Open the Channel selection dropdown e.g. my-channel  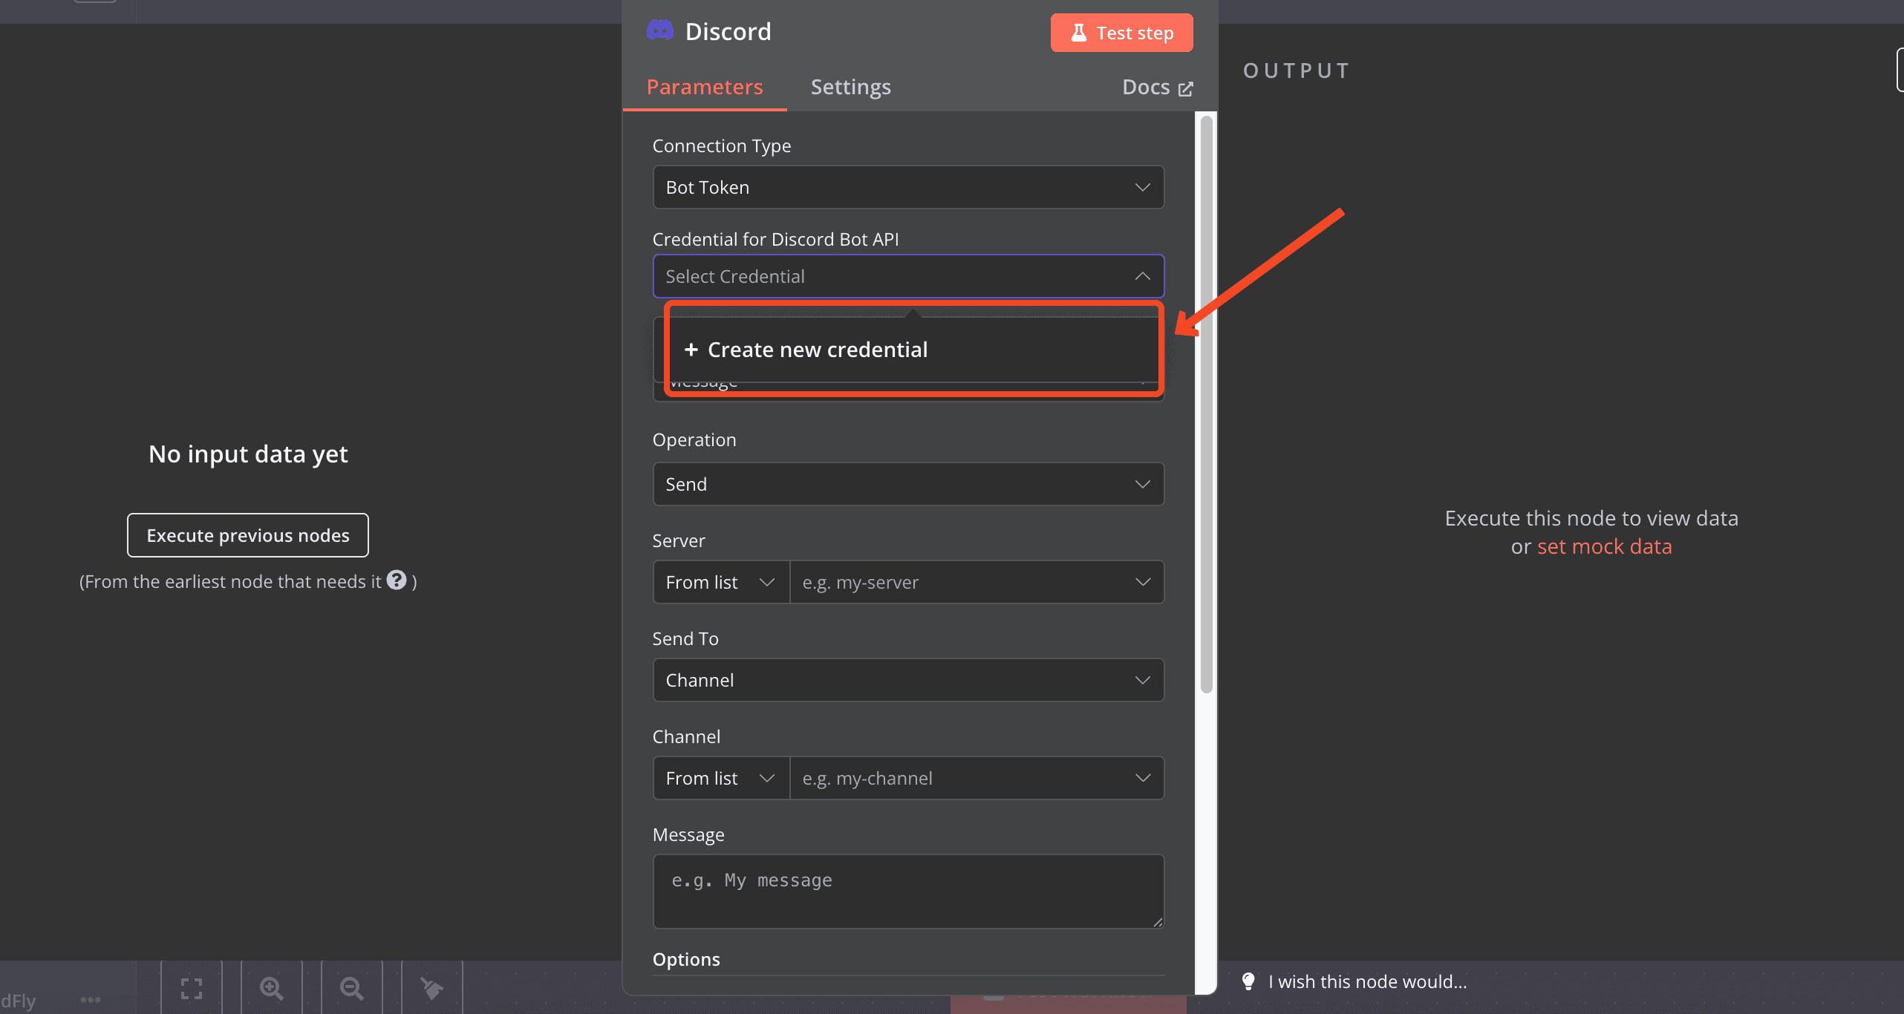click(977, 778)
